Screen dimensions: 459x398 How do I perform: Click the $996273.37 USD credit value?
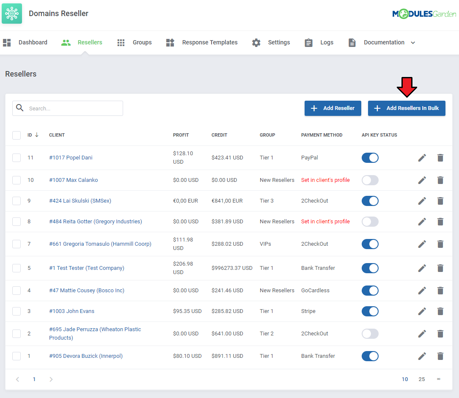[x=232, y=268]
